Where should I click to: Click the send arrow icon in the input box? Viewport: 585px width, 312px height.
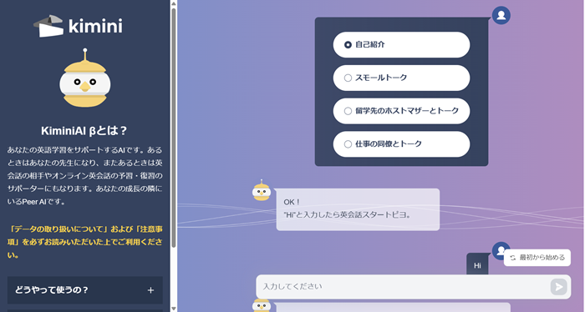[558, 287]
